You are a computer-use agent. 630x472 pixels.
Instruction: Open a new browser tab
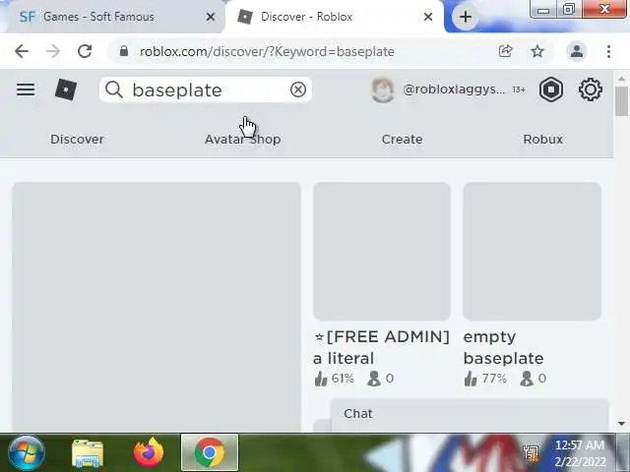click(466, 17)
